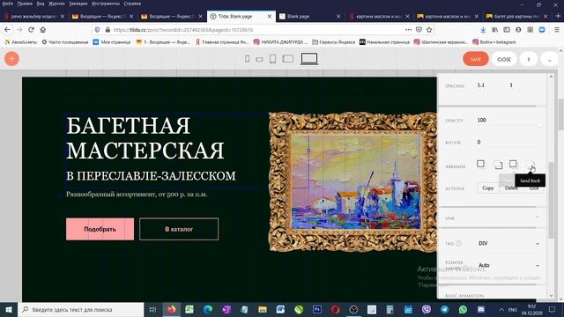This screenshot has height=317, width=564.
Task: Open the Сервисы Яндекса bookmarks folder
Action: coord(333,42)
